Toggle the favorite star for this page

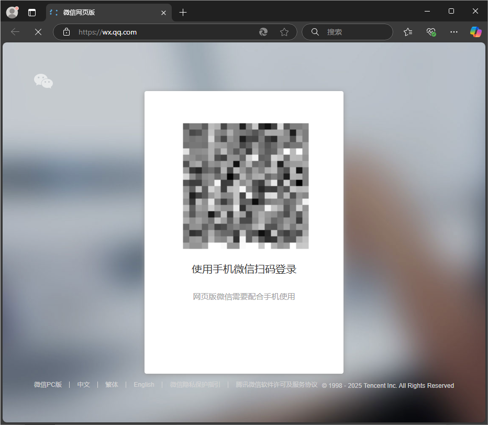coord(285,32)
